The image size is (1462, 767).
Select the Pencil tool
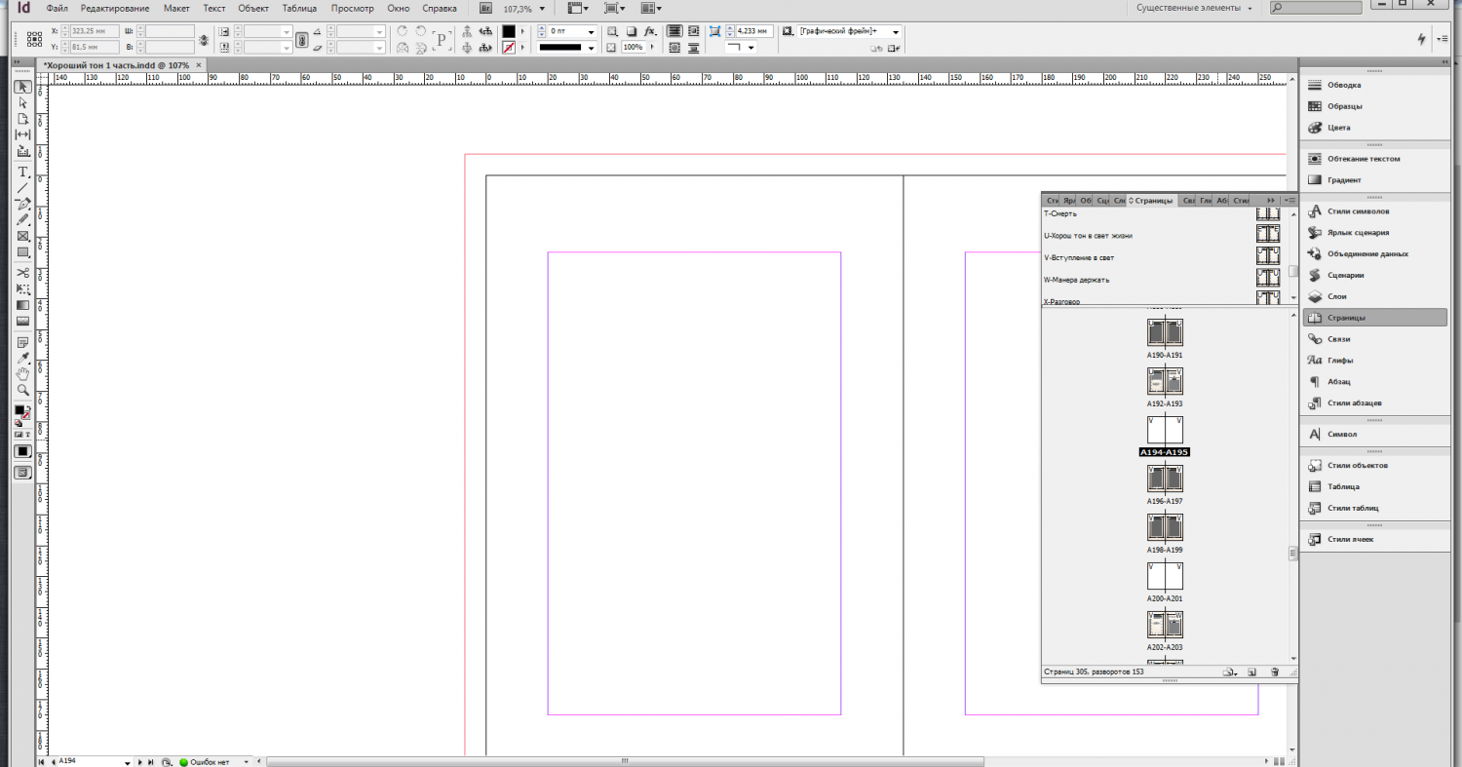coord(22,219)
